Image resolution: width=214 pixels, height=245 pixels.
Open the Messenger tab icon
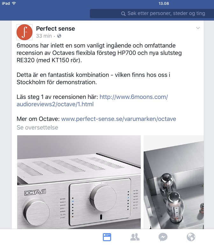coord(163,237)
